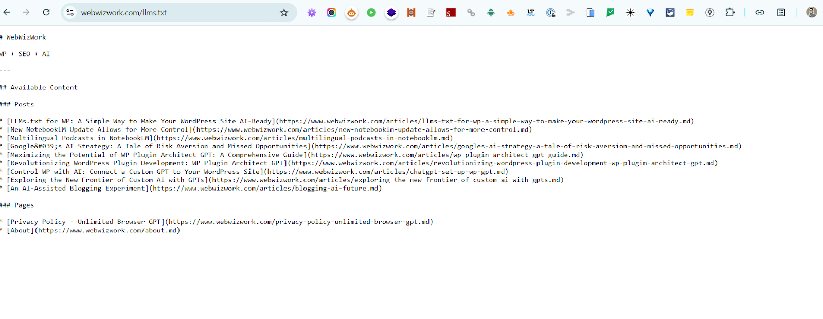Screen dimensions: 823x319
Task: Click the '### Pages' heading
Action: tap(17, 205)
